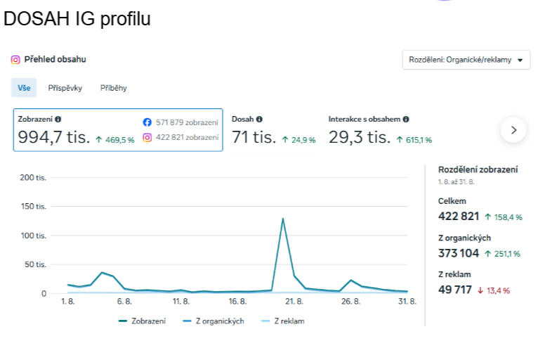
Task: Select the Vše tab
Action: click(24, 88)
